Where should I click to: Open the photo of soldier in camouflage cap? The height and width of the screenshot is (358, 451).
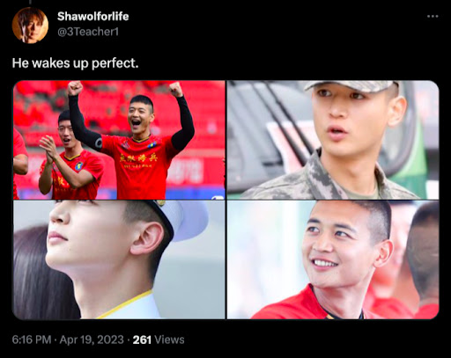(333, 140)
